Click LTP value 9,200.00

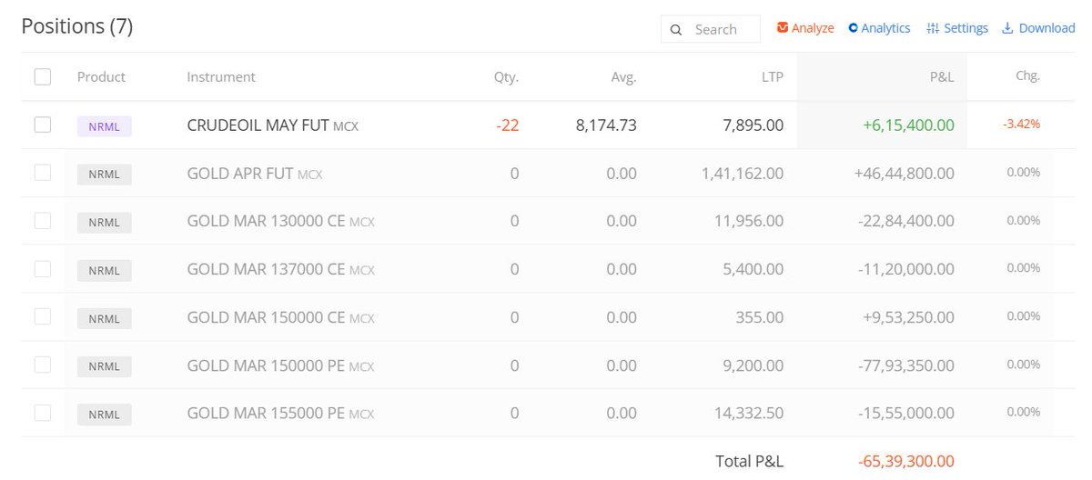click(753, 365)
